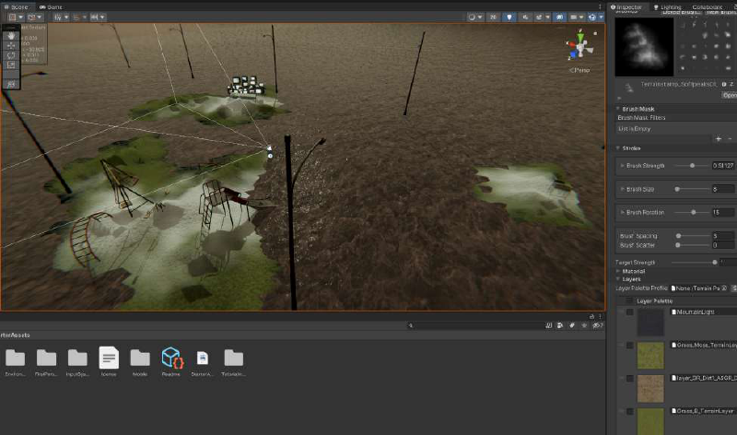This screenshot has height=435, width=737.
Task: Select the Rotate tool in scene toolbar
Action: (10, 54)
